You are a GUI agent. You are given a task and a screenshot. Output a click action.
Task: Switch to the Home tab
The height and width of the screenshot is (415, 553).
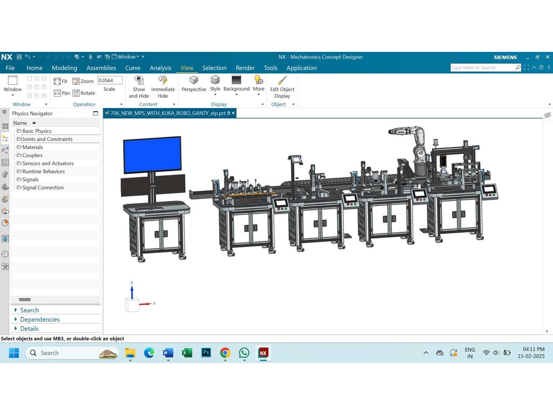pos(35,68)
